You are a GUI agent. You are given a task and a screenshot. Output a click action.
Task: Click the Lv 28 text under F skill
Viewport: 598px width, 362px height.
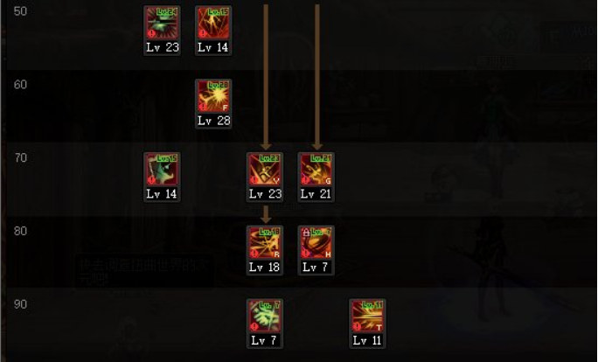point(214,121)
